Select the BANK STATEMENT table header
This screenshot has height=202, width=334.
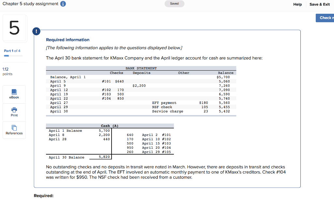pos(141,68)
